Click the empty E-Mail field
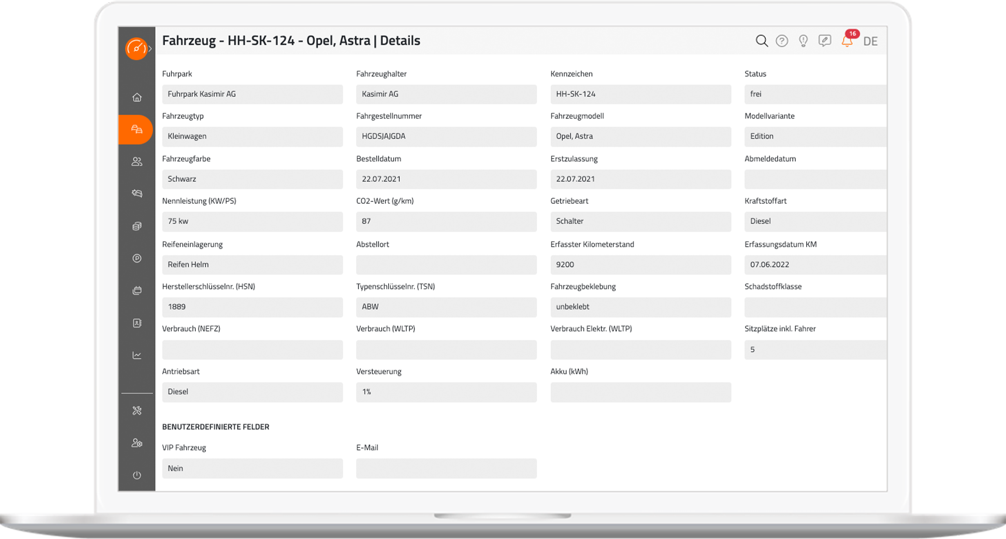 [446, 468]
